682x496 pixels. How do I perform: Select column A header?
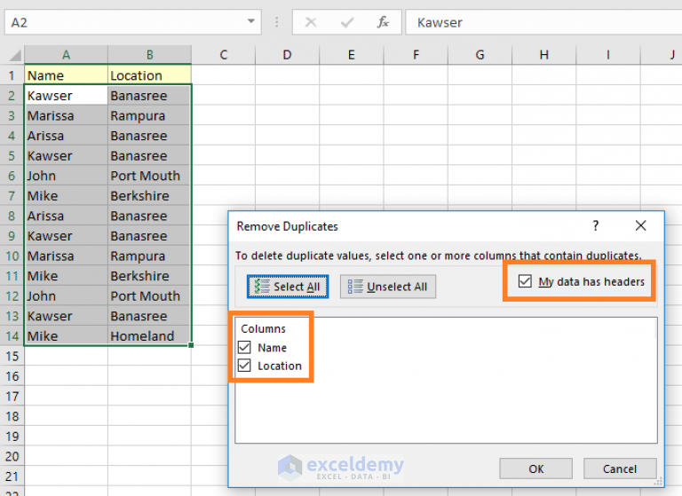click(x=66, y=55)
